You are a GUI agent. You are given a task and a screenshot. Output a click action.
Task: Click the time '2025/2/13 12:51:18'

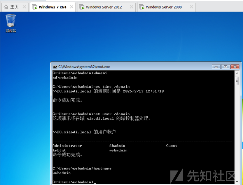point(143,91)
